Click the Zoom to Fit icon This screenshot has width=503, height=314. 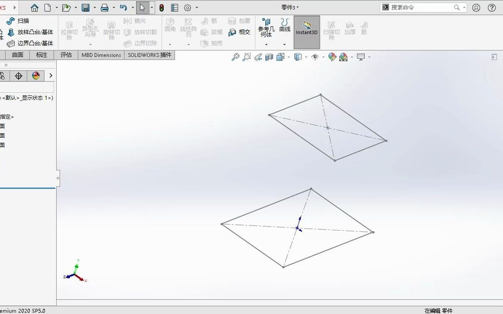[x=236, y=57]
